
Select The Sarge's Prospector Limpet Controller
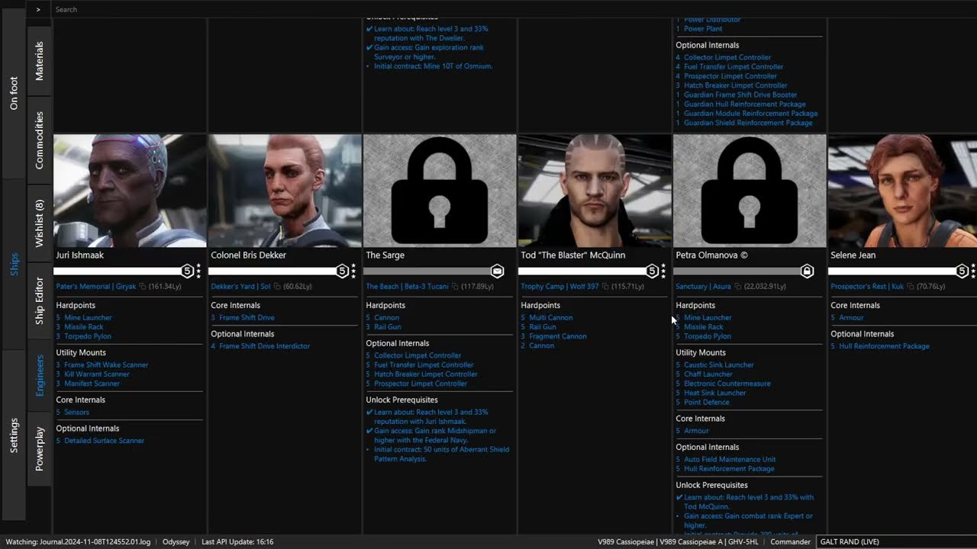[x=421, y=384]
